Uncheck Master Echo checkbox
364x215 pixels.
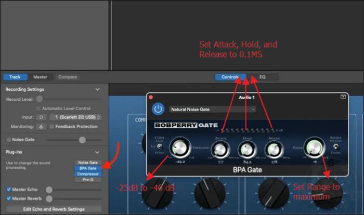coord(9,189)
